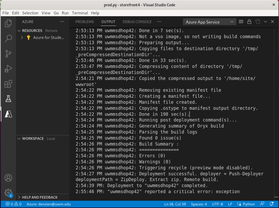Switch to the DEBUG CONSOLE tab
The image size is (279, 208).
tap(137, 22)
